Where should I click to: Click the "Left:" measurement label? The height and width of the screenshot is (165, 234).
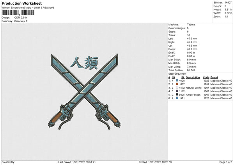point(171,39)
